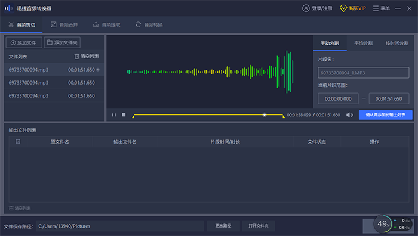The height and width of the screenshot is (236, 418).
Task: Toggle the select-all checkbox in output list header
Action: pos(18,142)
